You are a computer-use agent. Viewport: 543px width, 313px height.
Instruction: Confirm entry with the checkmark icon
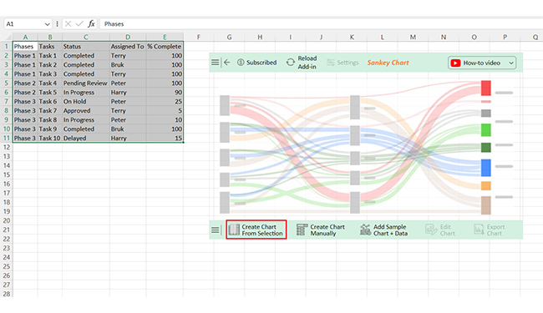coord(79,23)
